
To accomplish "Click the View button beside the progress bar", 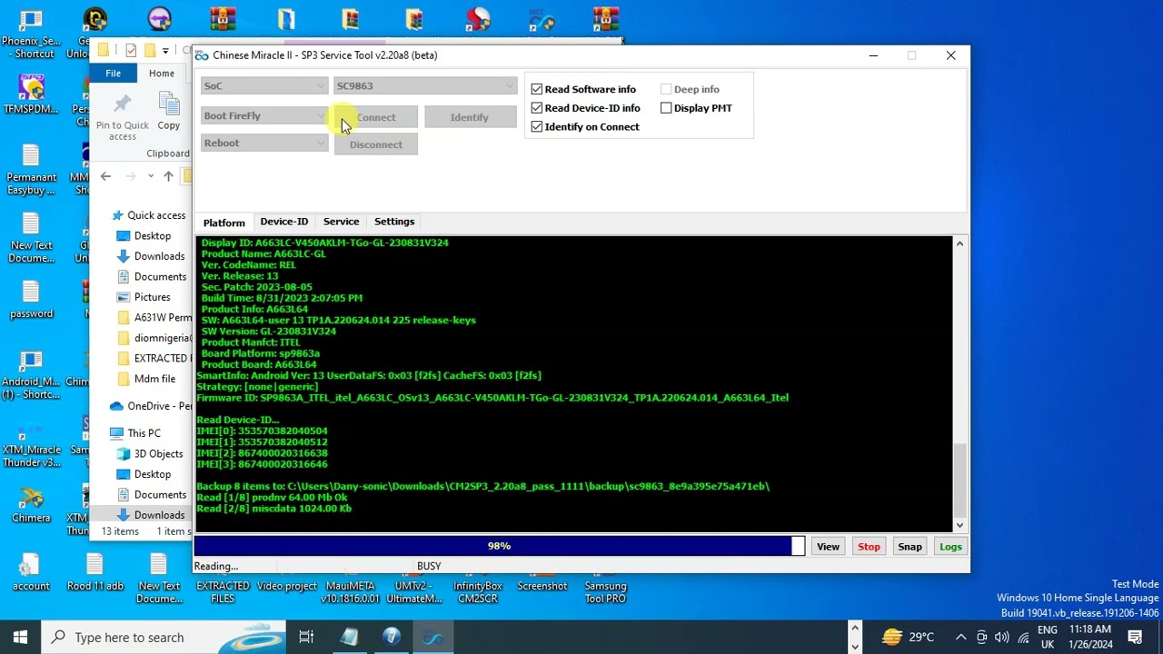I will pos(828,547).
